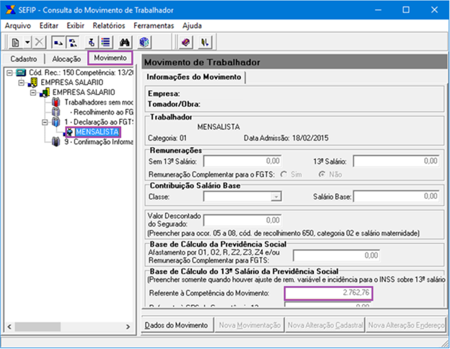
Task: Click the Salário Base field
Action: pyautogui.click(x=397, y=197)
